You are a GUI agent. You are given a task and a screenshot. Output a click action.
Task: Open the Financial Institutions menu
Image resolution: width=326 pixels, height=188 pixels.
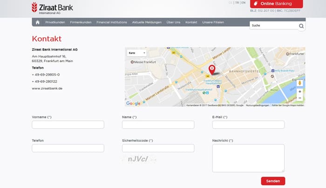click(112, 22)
